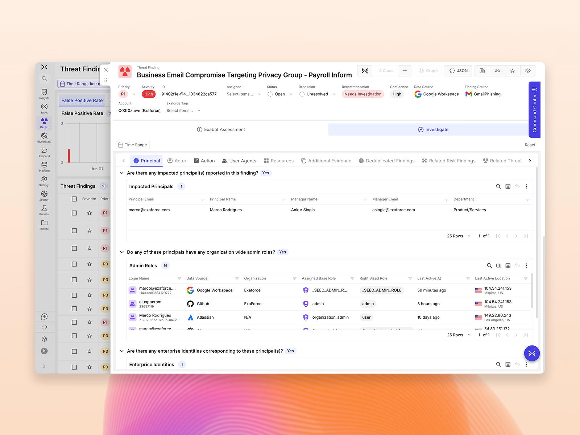Switch to the Additional Evidence tab
Viewport: 580px width, 435px height.
coord(326,161)
